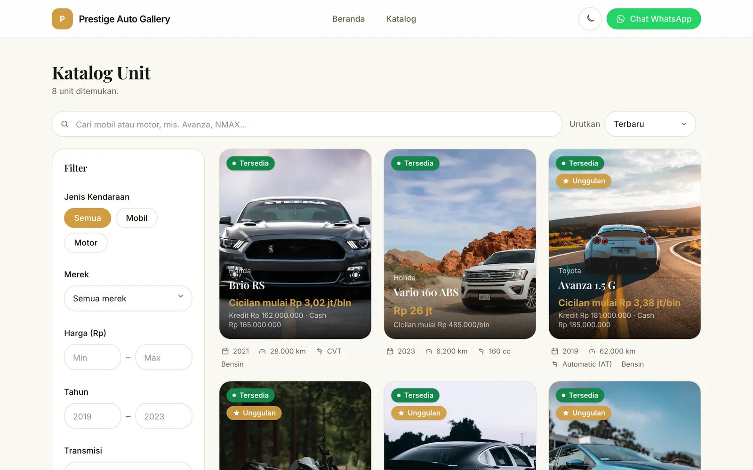
Task: Click the WhatsApp icon in the chat button
Action: coord(621,19)
